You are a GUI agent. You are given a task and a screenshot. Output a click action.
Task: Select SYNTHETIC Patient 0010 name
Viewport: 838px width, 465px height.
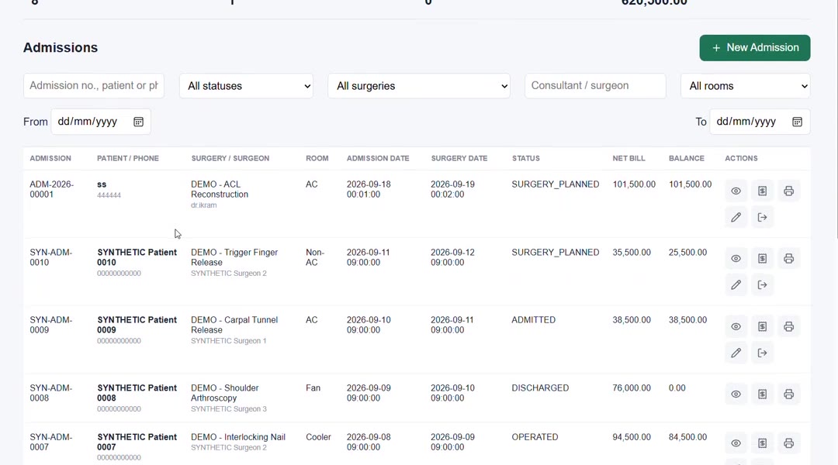click(x=137, y=257)
